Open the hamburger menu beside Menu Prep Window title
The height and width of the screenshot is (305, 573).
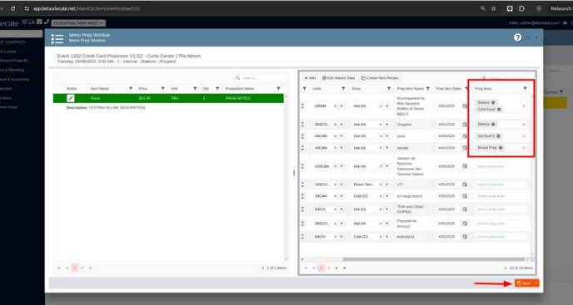tap(57, 39)
